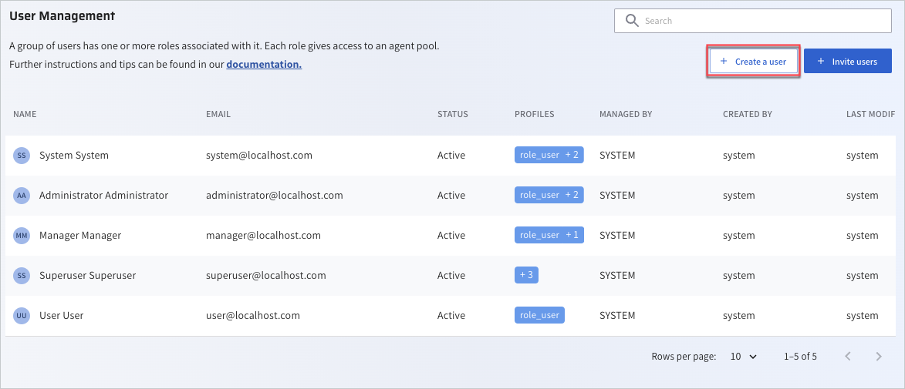Click the System System avatar icon
905x389 pixels.
(x=22, y=156)
